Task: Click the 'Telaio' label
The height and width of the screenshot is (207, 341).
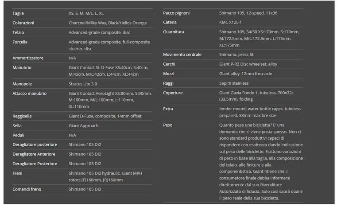Action: 18,32
